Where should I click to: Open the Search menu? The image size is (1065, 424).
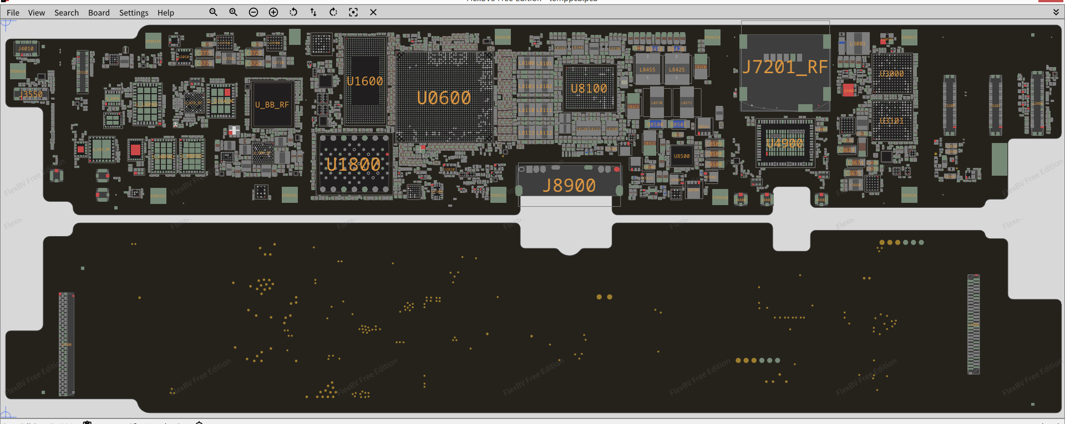[67, 13]
